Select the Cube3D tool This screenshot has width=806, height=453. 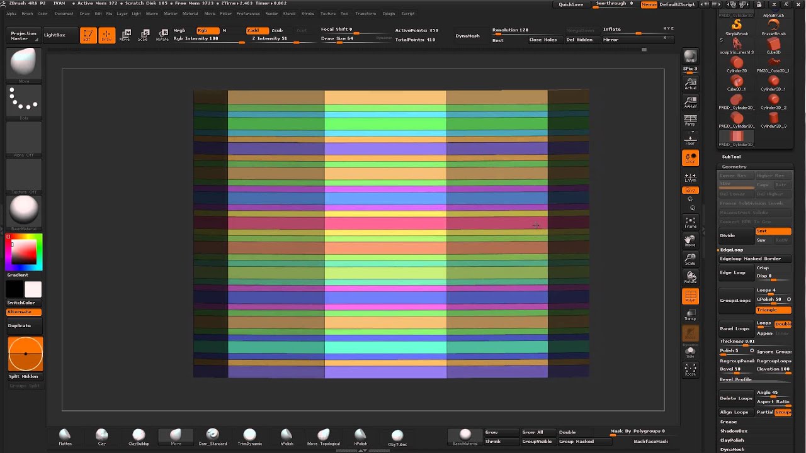pyautogui.click(x=773, y=45)
